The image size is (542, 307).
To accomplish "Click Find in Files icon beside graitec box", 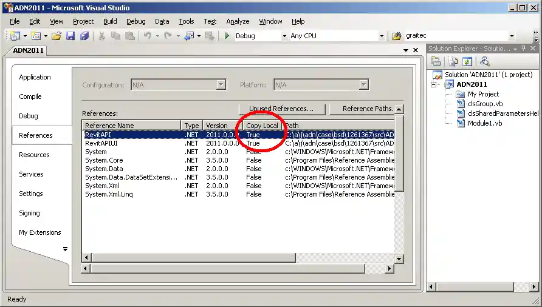I will point(397,36).
